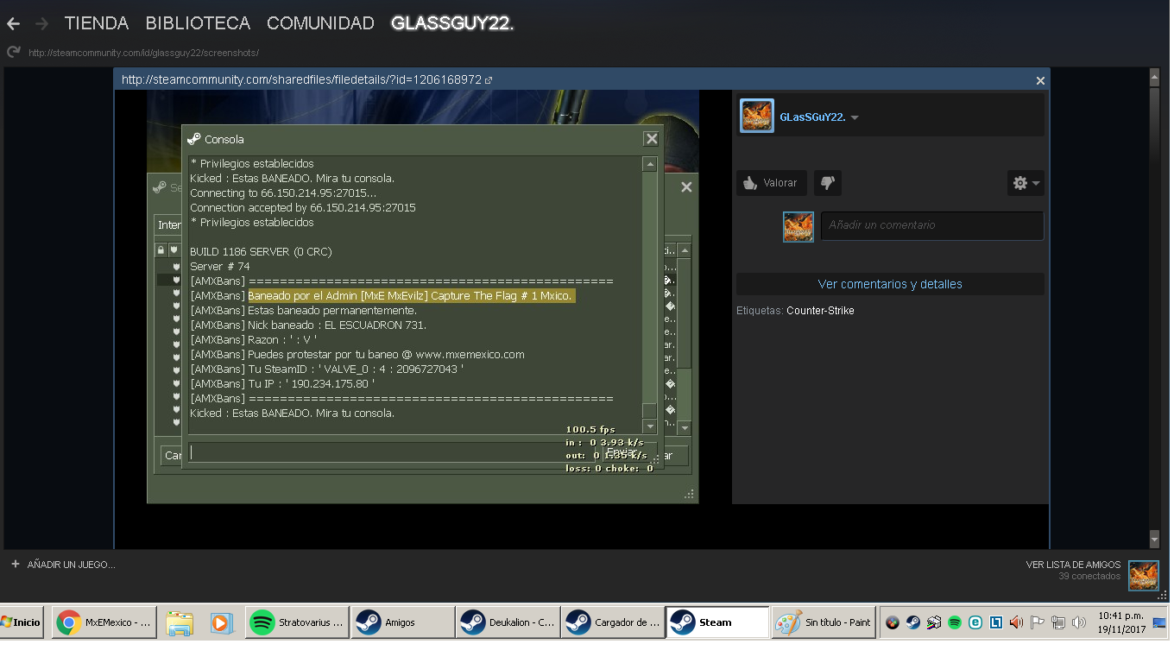This screenshot has height=663, width=1174.
Task: Click the orange audio speaker icon in the tray
Action: tap(1017, 622)
